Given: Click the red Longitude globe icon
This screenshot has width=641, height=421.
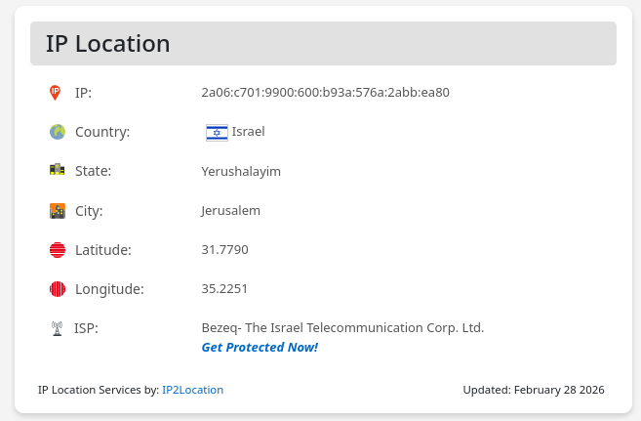Looking at the screenshot, I should pos(57,289).
